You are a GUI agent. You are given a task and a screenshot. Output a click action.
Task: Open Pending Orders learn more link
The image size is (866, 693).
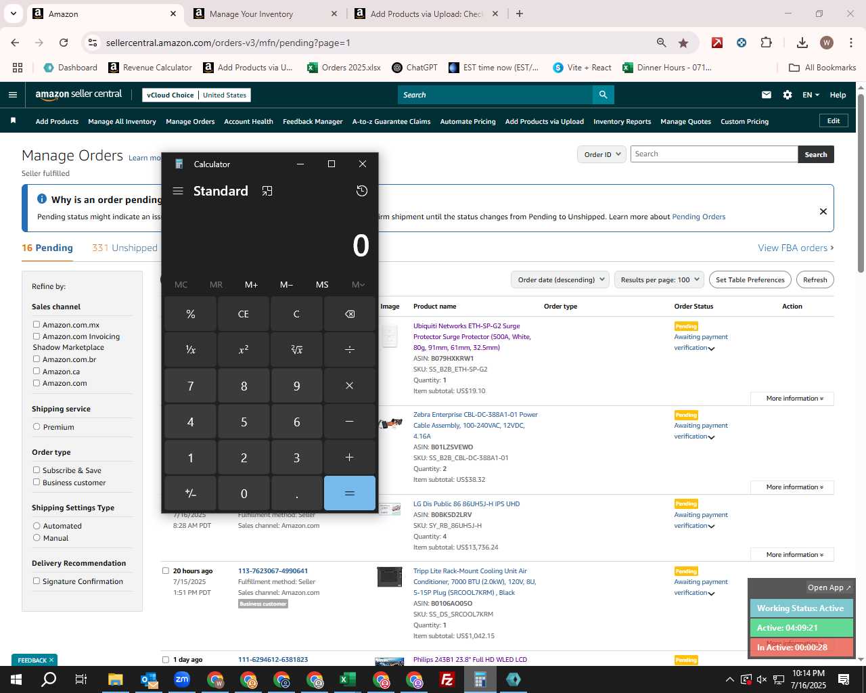pyautogui.click(x=698, y=217)
